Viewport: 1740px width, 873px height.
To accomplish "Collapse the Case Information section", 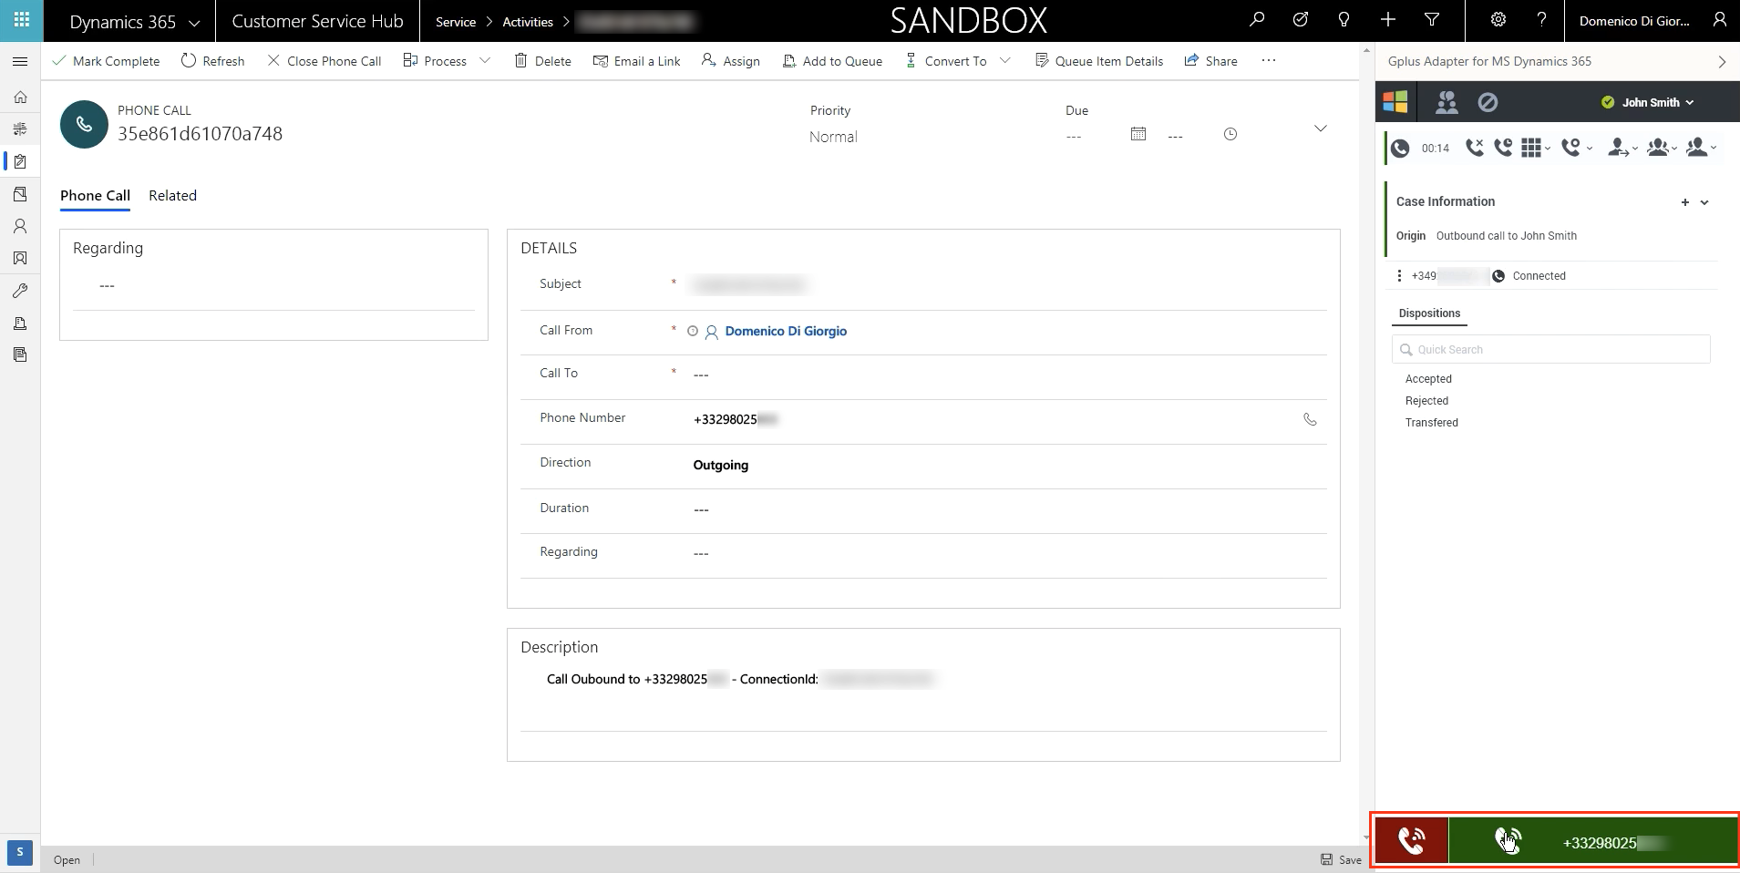I will 1704,202.
